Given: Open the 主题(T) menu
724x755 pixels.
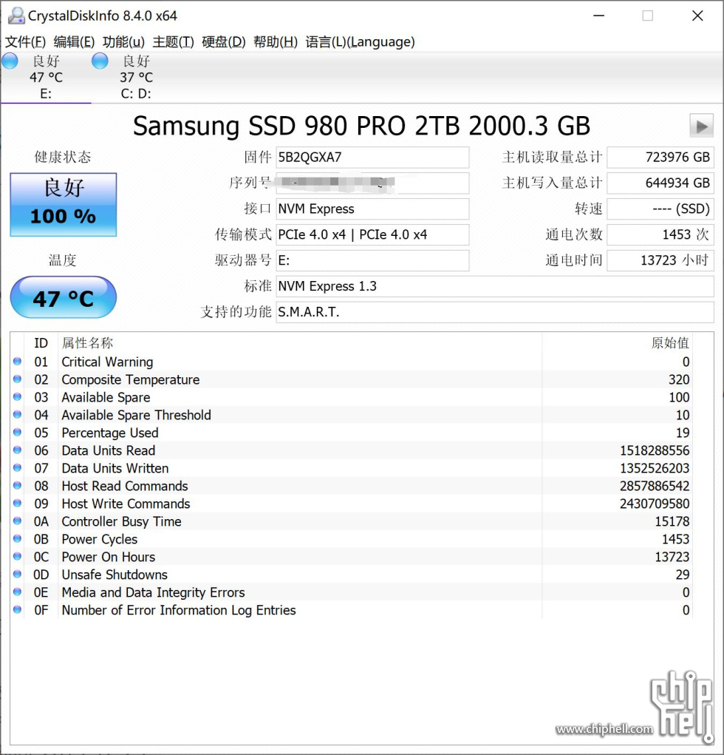Looking at the screenshot, I should coord(173,42).
